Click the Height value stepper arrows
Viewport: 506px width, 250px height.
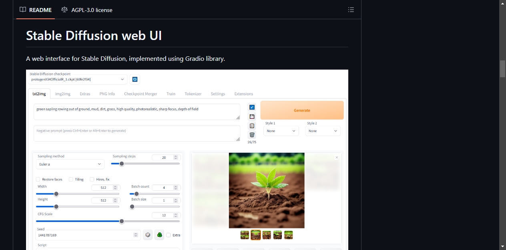pos(115,200)
